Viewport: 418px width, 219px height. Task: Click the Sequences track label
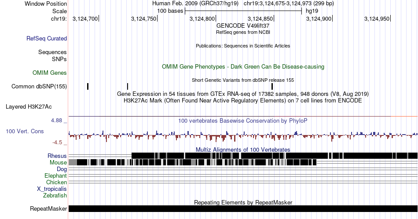coord(52,52)
